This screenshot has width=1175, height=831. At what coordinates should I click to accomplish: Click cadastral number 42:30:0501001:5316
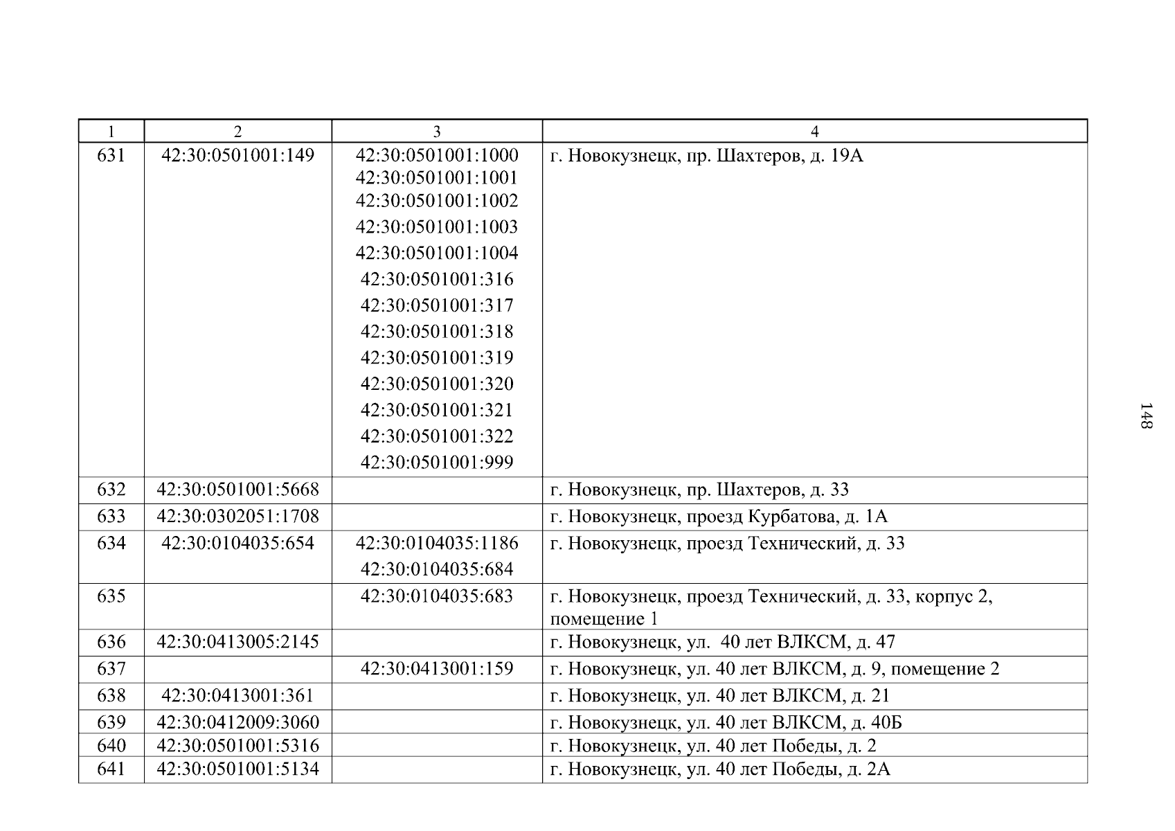click(x=237, y=746)
